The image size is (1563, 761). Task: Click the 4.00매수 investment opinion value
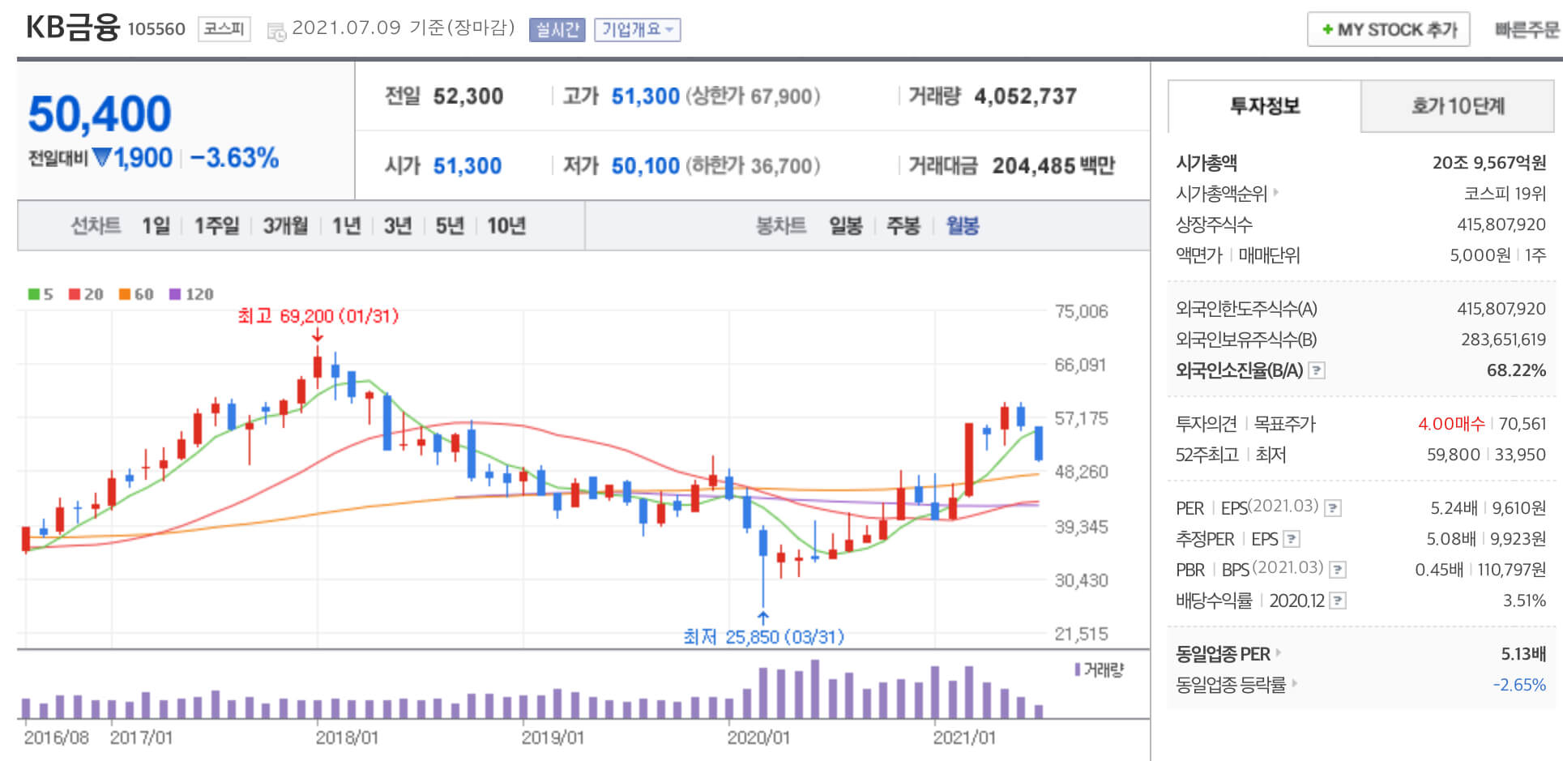1451,424
